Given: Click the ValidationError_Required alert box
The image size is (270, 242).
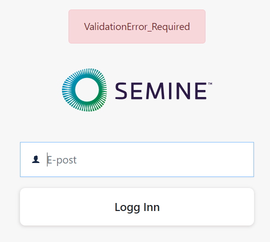Looking at the screenshot, I should [137, 26].
